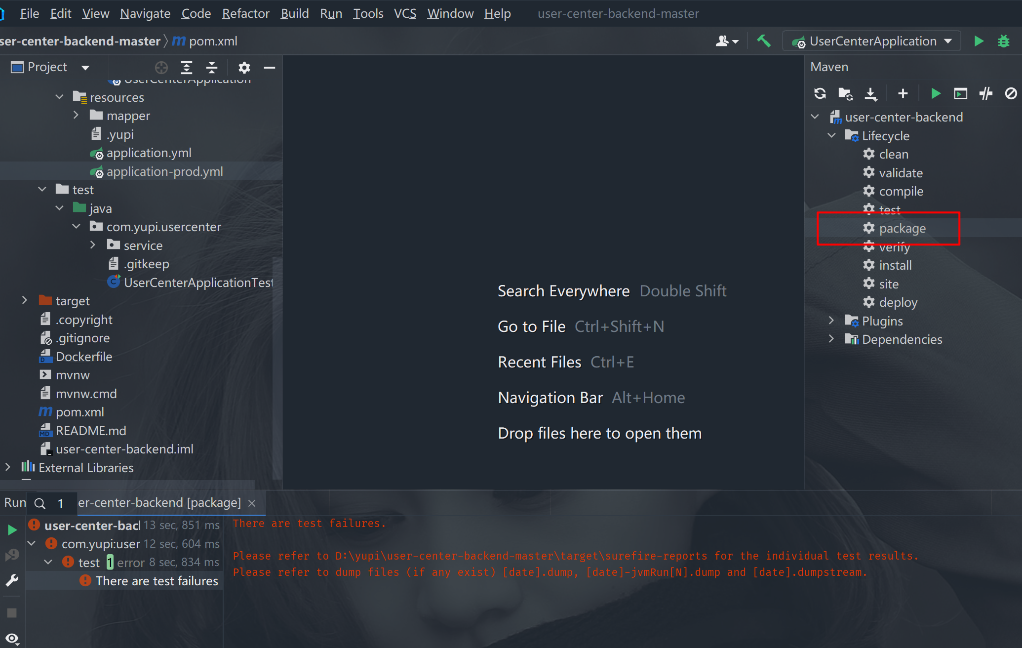Toggle Offline Mode in the Maven toolbar
The height and width of the screenshot is (648, 1022).
pyautogui.click(x=986, y=93)
